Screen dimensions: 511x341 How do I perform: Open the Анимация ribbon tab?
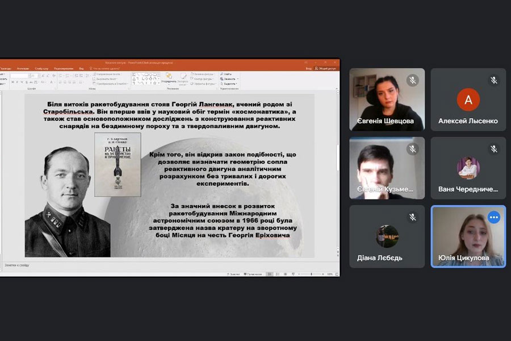click(x=23, y=69)
